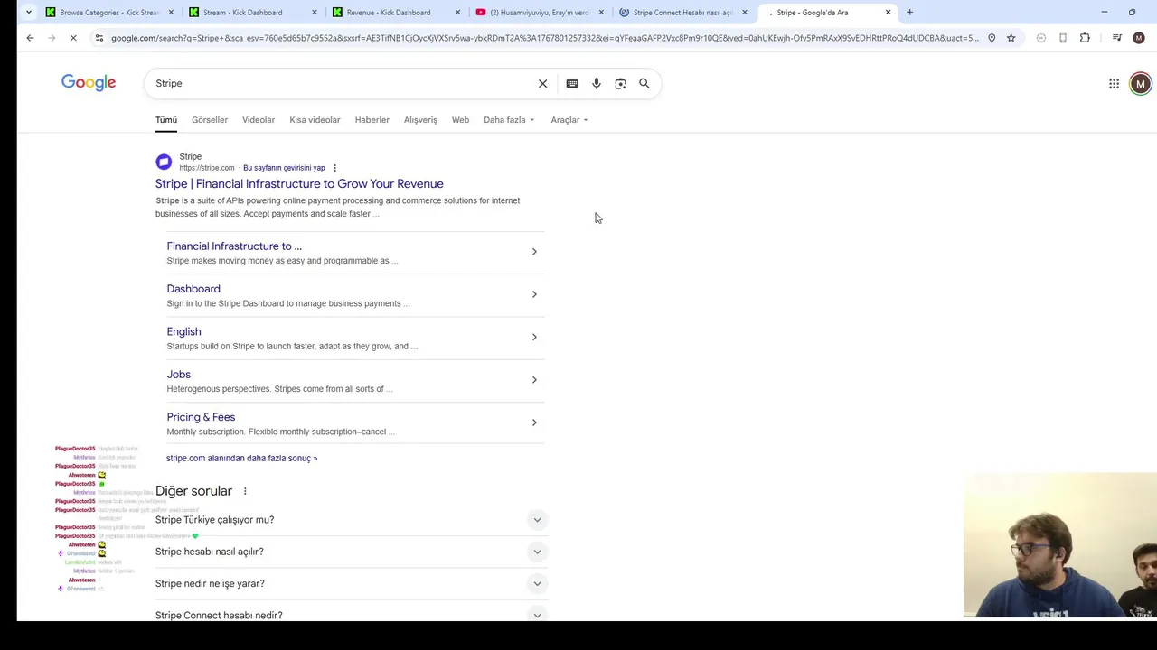Click the location pin in address bar

992,38
